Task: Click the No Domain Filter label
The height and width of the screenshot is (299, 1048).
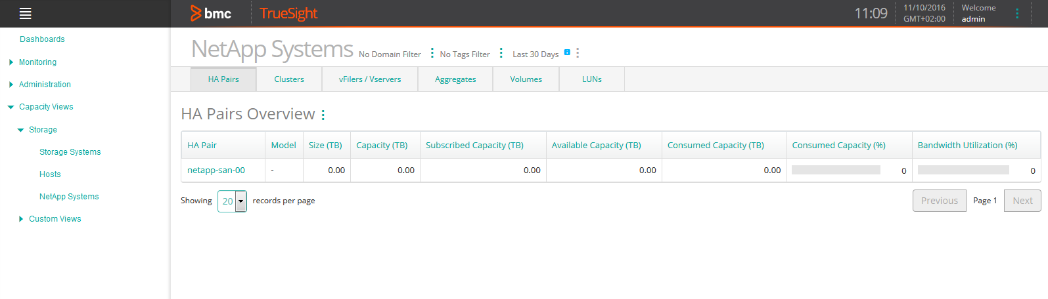Action: click(390, 54)
